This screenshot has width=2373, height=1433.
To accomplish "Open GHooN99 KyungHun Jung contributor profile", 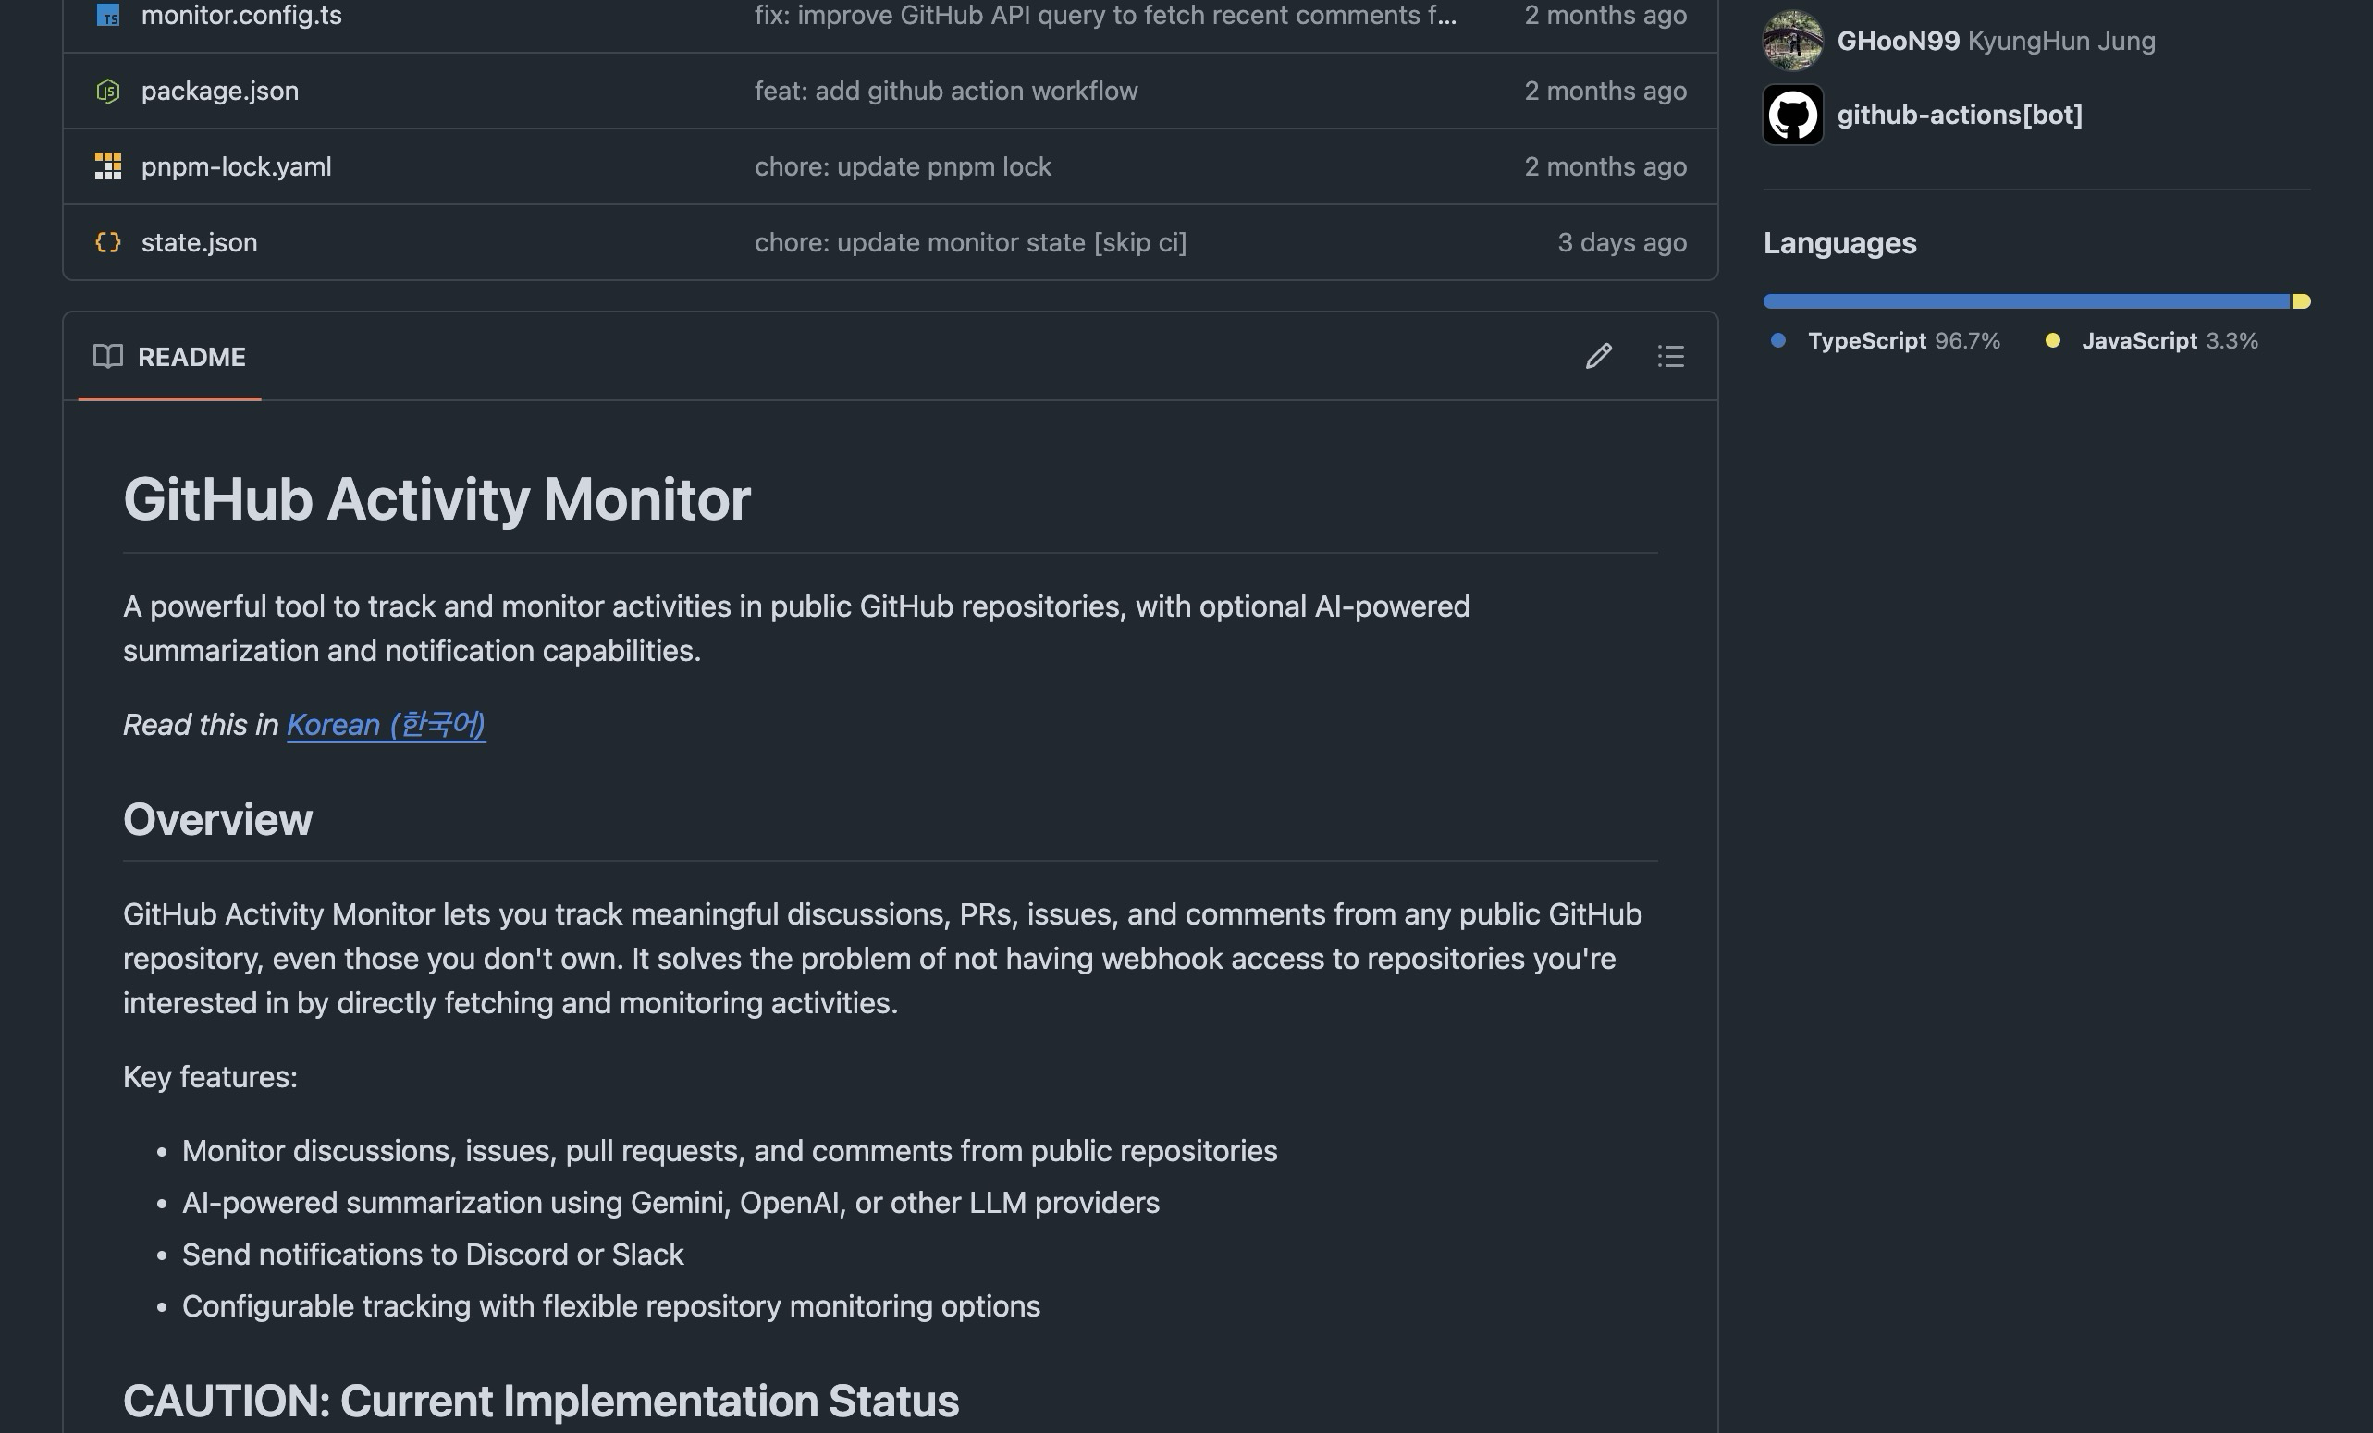I will 1898,41.
